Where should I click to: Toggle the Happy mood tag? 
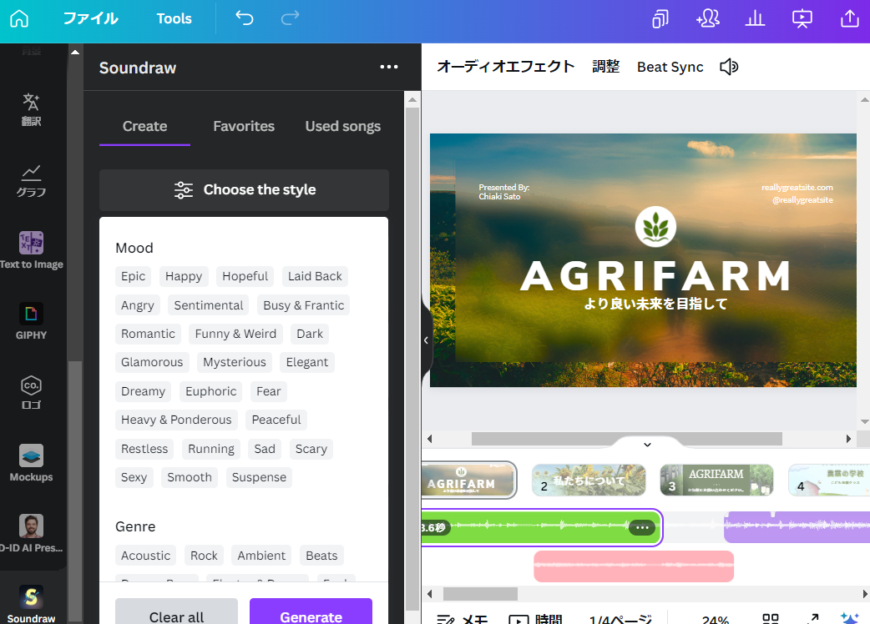tap(184, 276)
